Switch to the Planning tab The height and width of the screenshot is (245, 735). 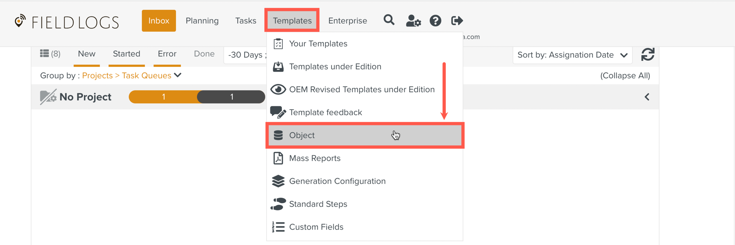pos(202,21)
